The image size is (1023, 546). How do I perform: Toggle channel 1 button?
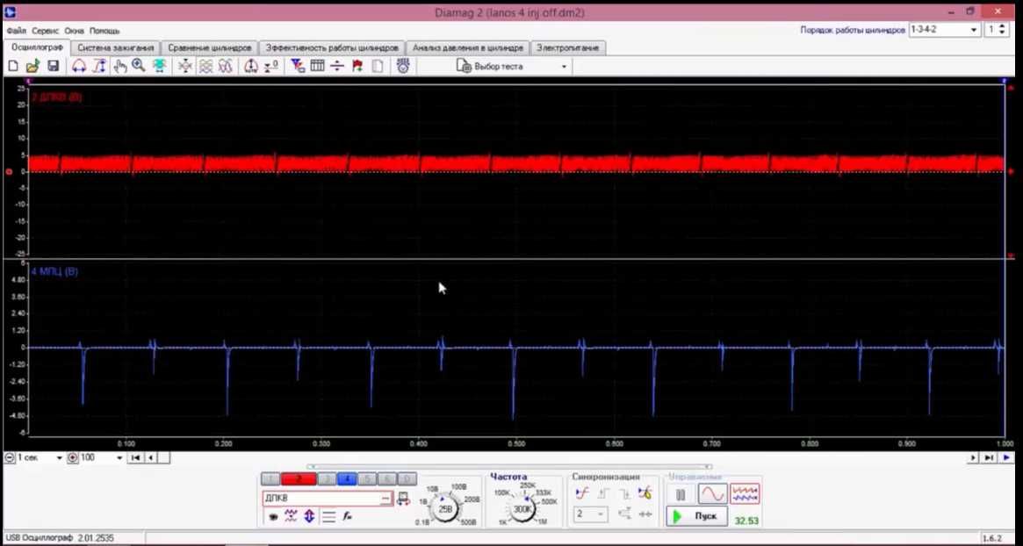pyautogui.click(x=270, y=478)
